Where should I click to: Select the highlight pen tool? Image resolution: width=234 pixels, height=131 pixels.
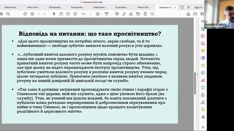point(124,14)
